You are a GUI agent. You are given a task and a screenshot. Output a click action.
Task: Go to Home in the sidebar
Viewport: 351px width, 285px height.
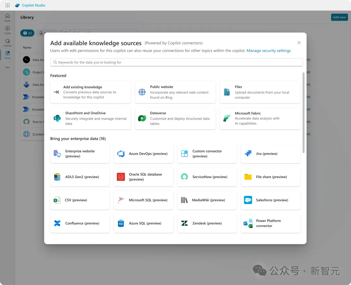[x=7, y=18]
